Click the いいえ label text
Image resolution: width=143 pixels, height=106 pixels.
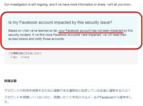click(26, 57)
